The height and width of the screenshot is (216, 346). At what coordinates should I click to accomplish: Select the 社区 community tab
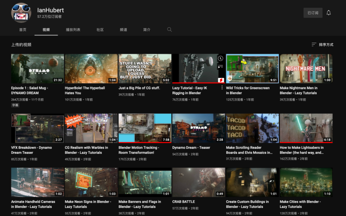100,30
